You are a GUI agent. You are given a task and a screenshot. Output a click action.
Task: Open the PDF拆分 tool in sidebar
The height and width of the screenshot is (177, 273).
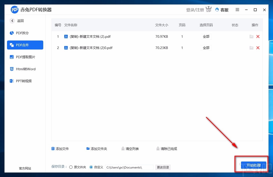point(23,33)
